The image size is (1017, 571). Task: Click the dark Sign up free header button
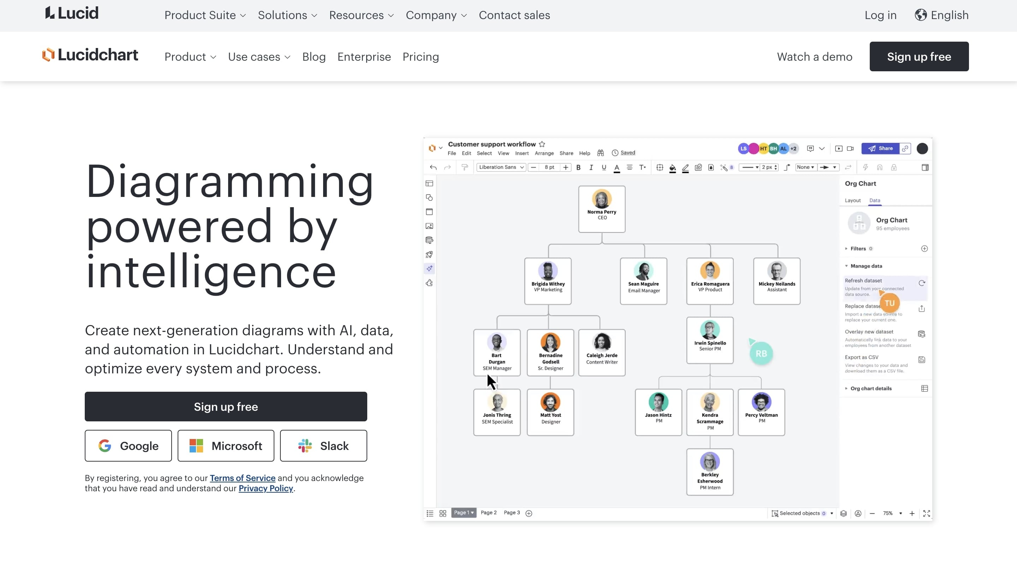pos(919,56)
